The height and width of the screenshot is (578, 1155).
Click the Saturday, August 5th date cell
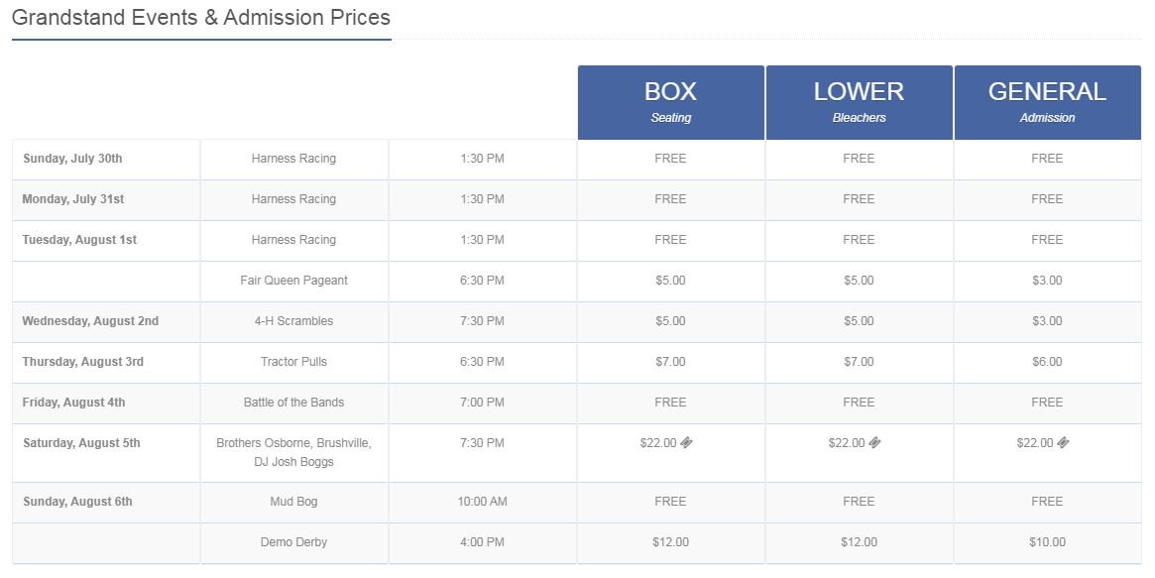(x=106, y=453)
